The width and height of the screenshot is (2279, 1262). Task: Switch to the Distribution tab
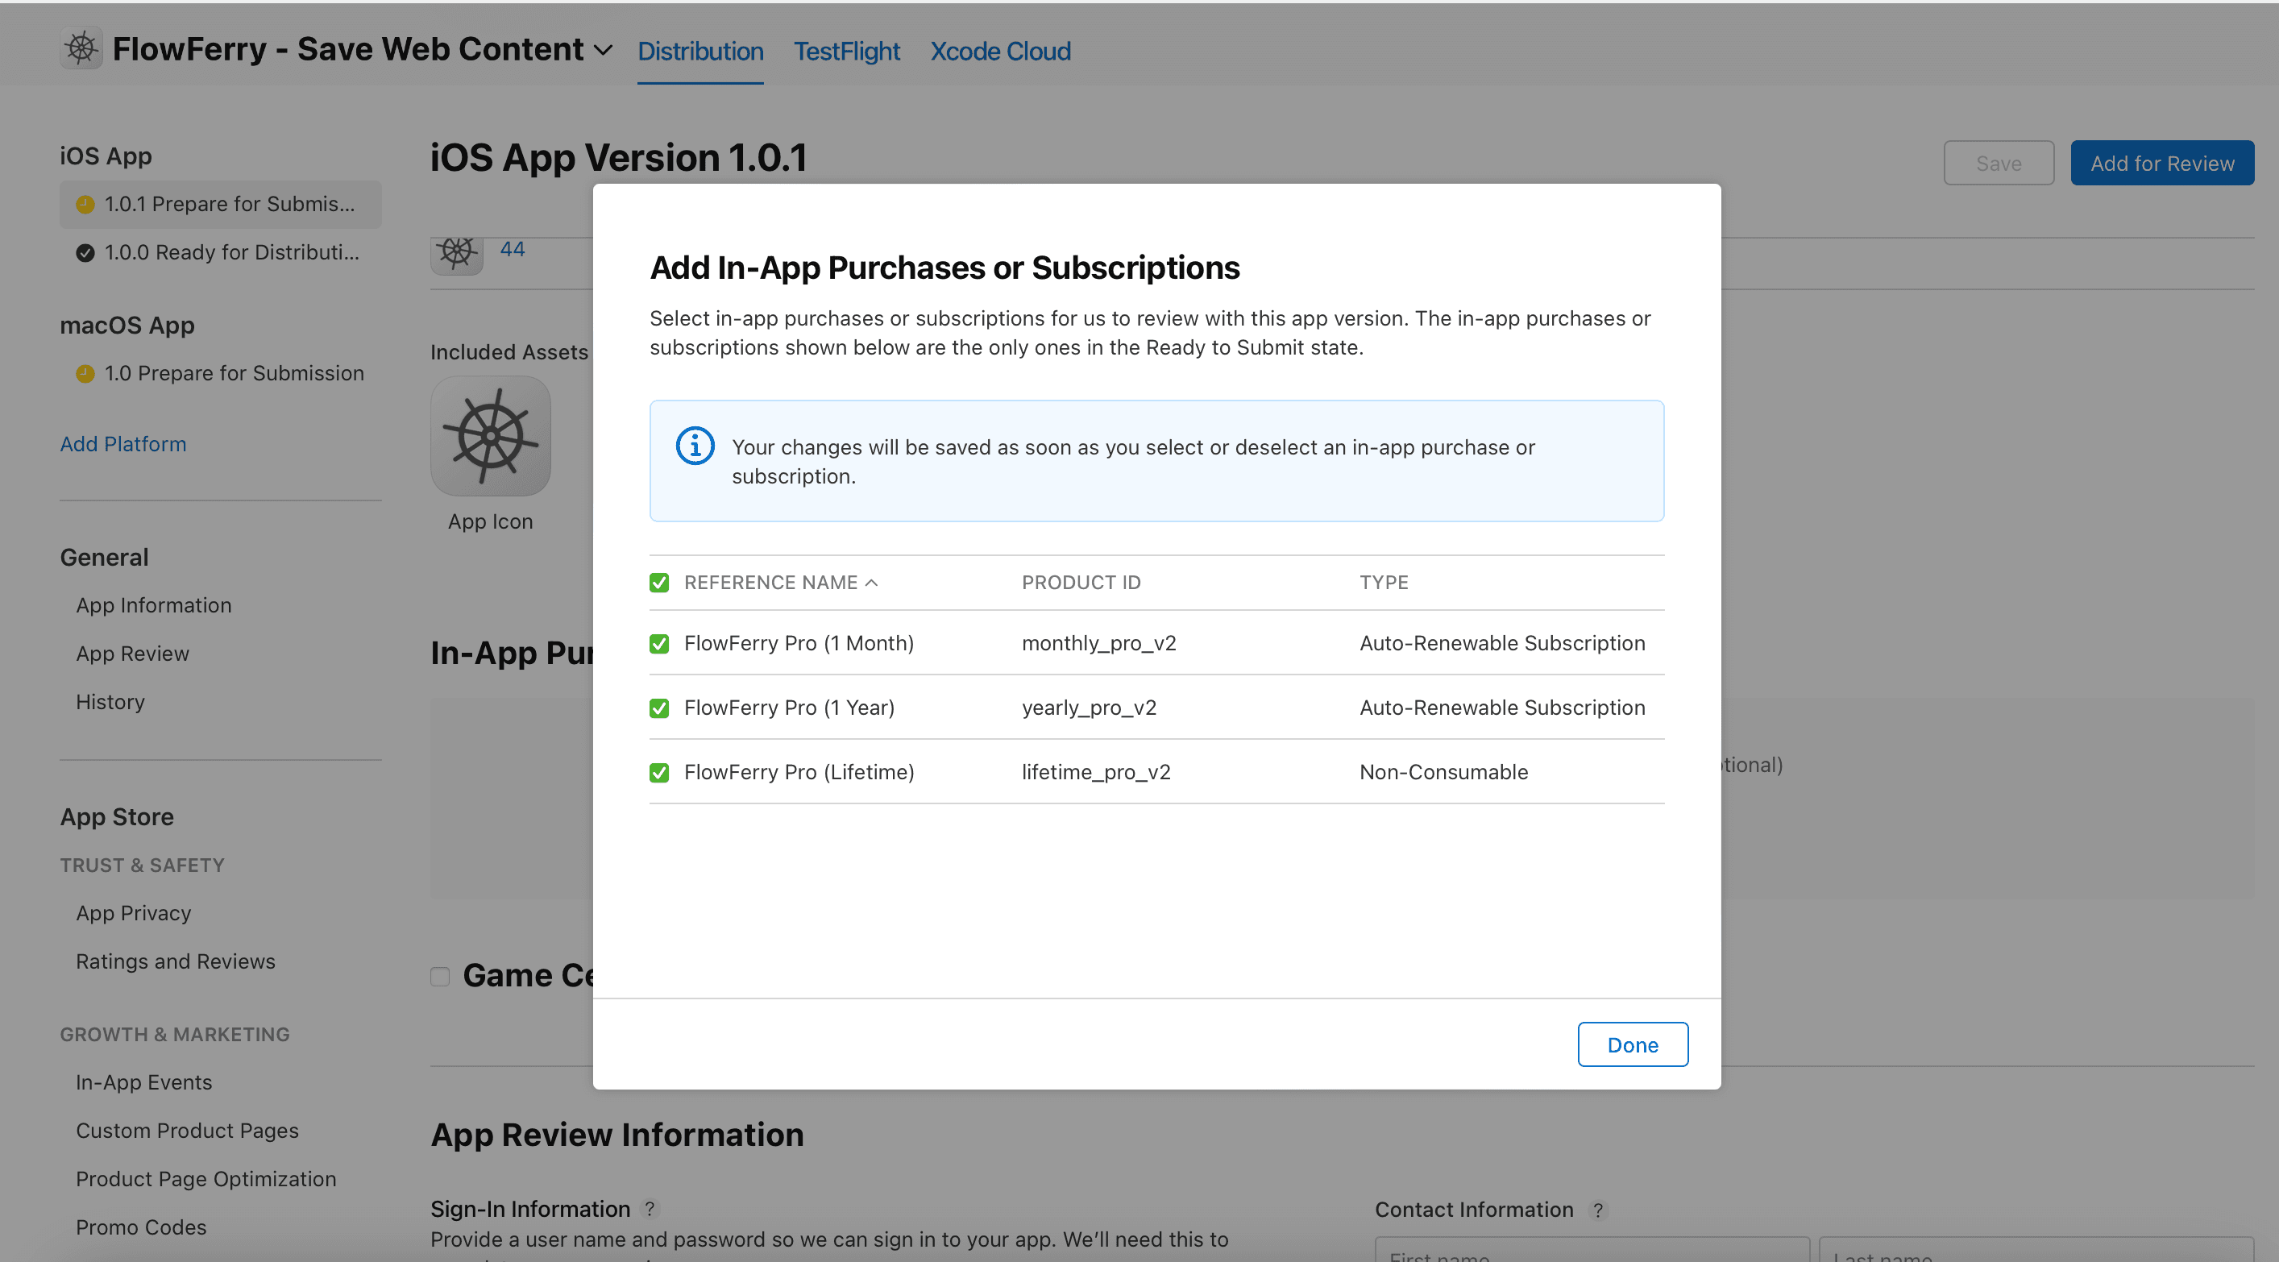click(x=699, y=52)
